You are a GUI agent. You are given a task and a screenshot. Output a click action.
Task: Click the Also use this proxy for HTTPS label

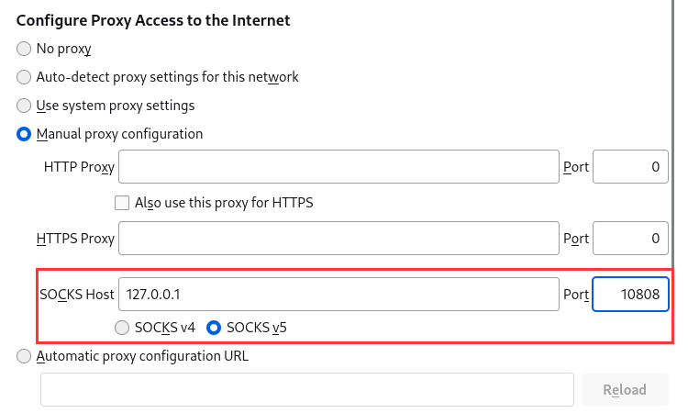click(x=224, y=203)
